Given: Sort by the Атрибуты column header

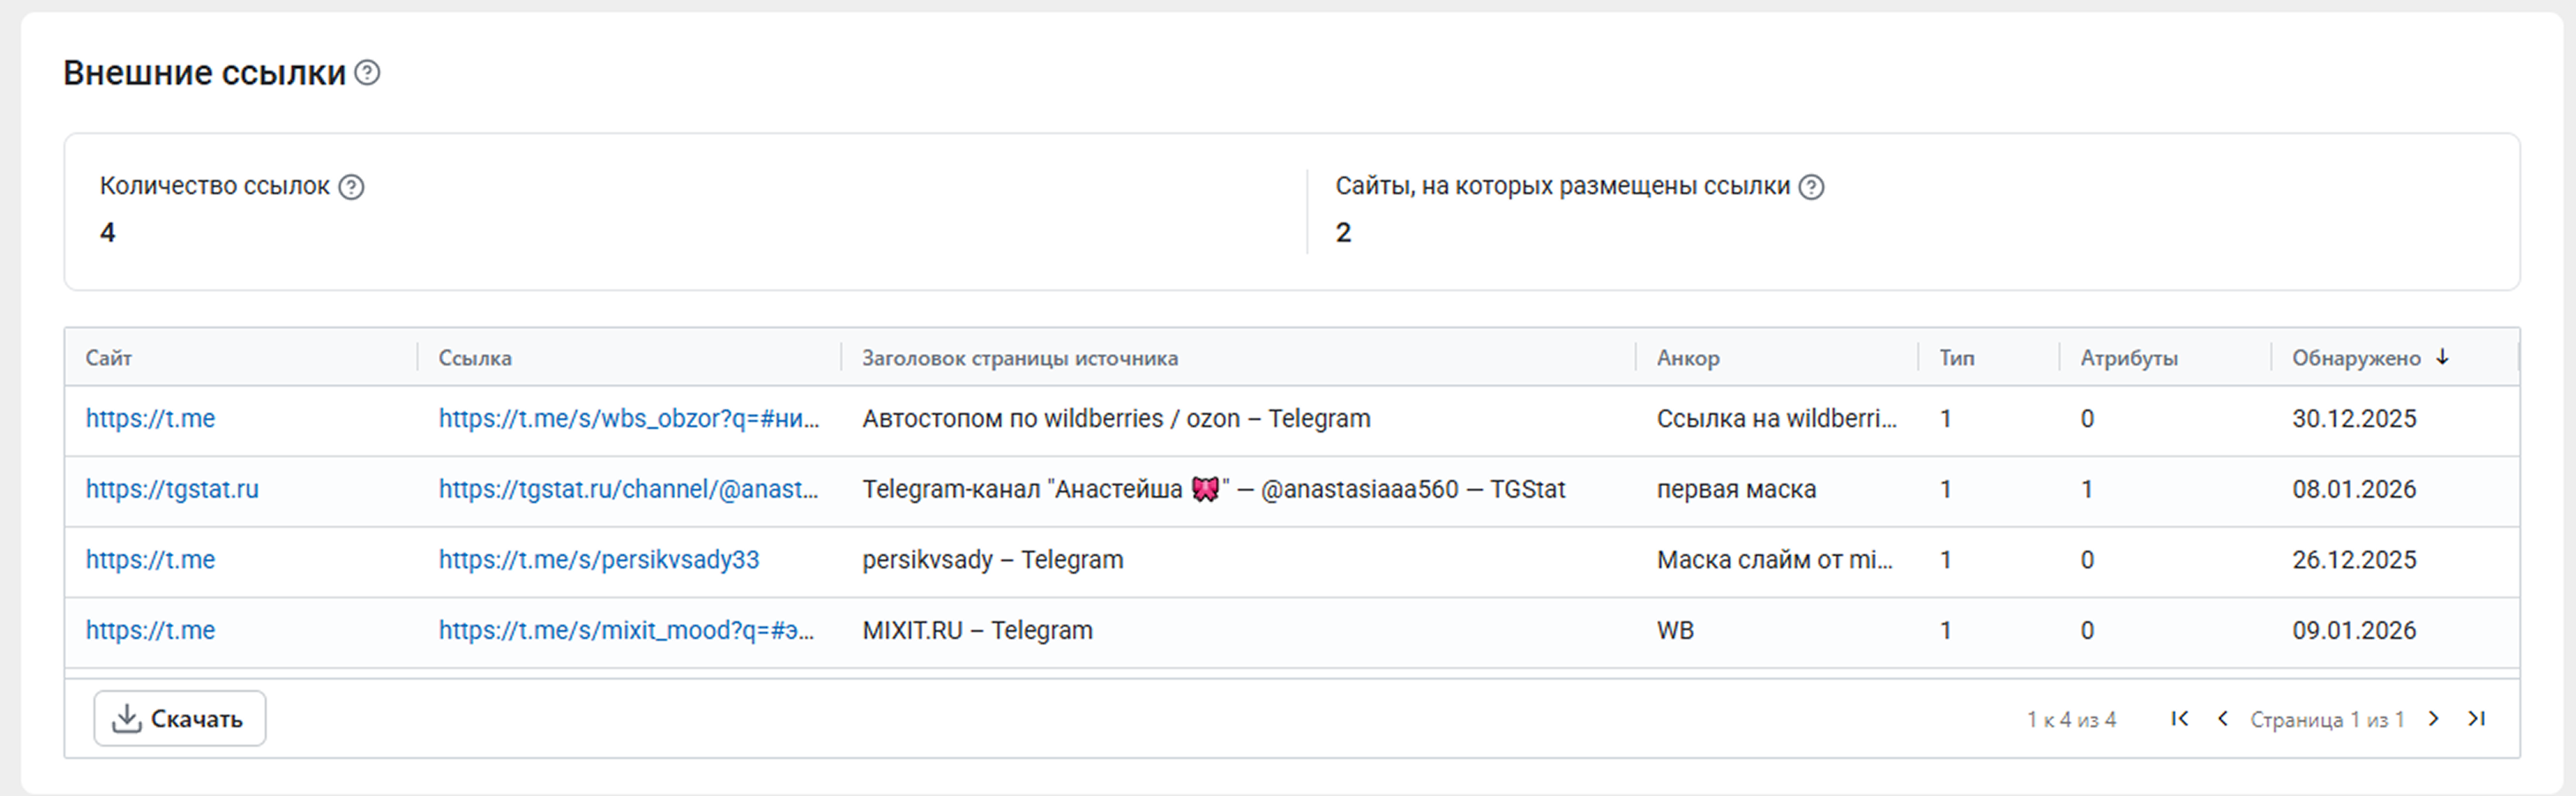Looking at the screenshot, I should coord(2129,358).
